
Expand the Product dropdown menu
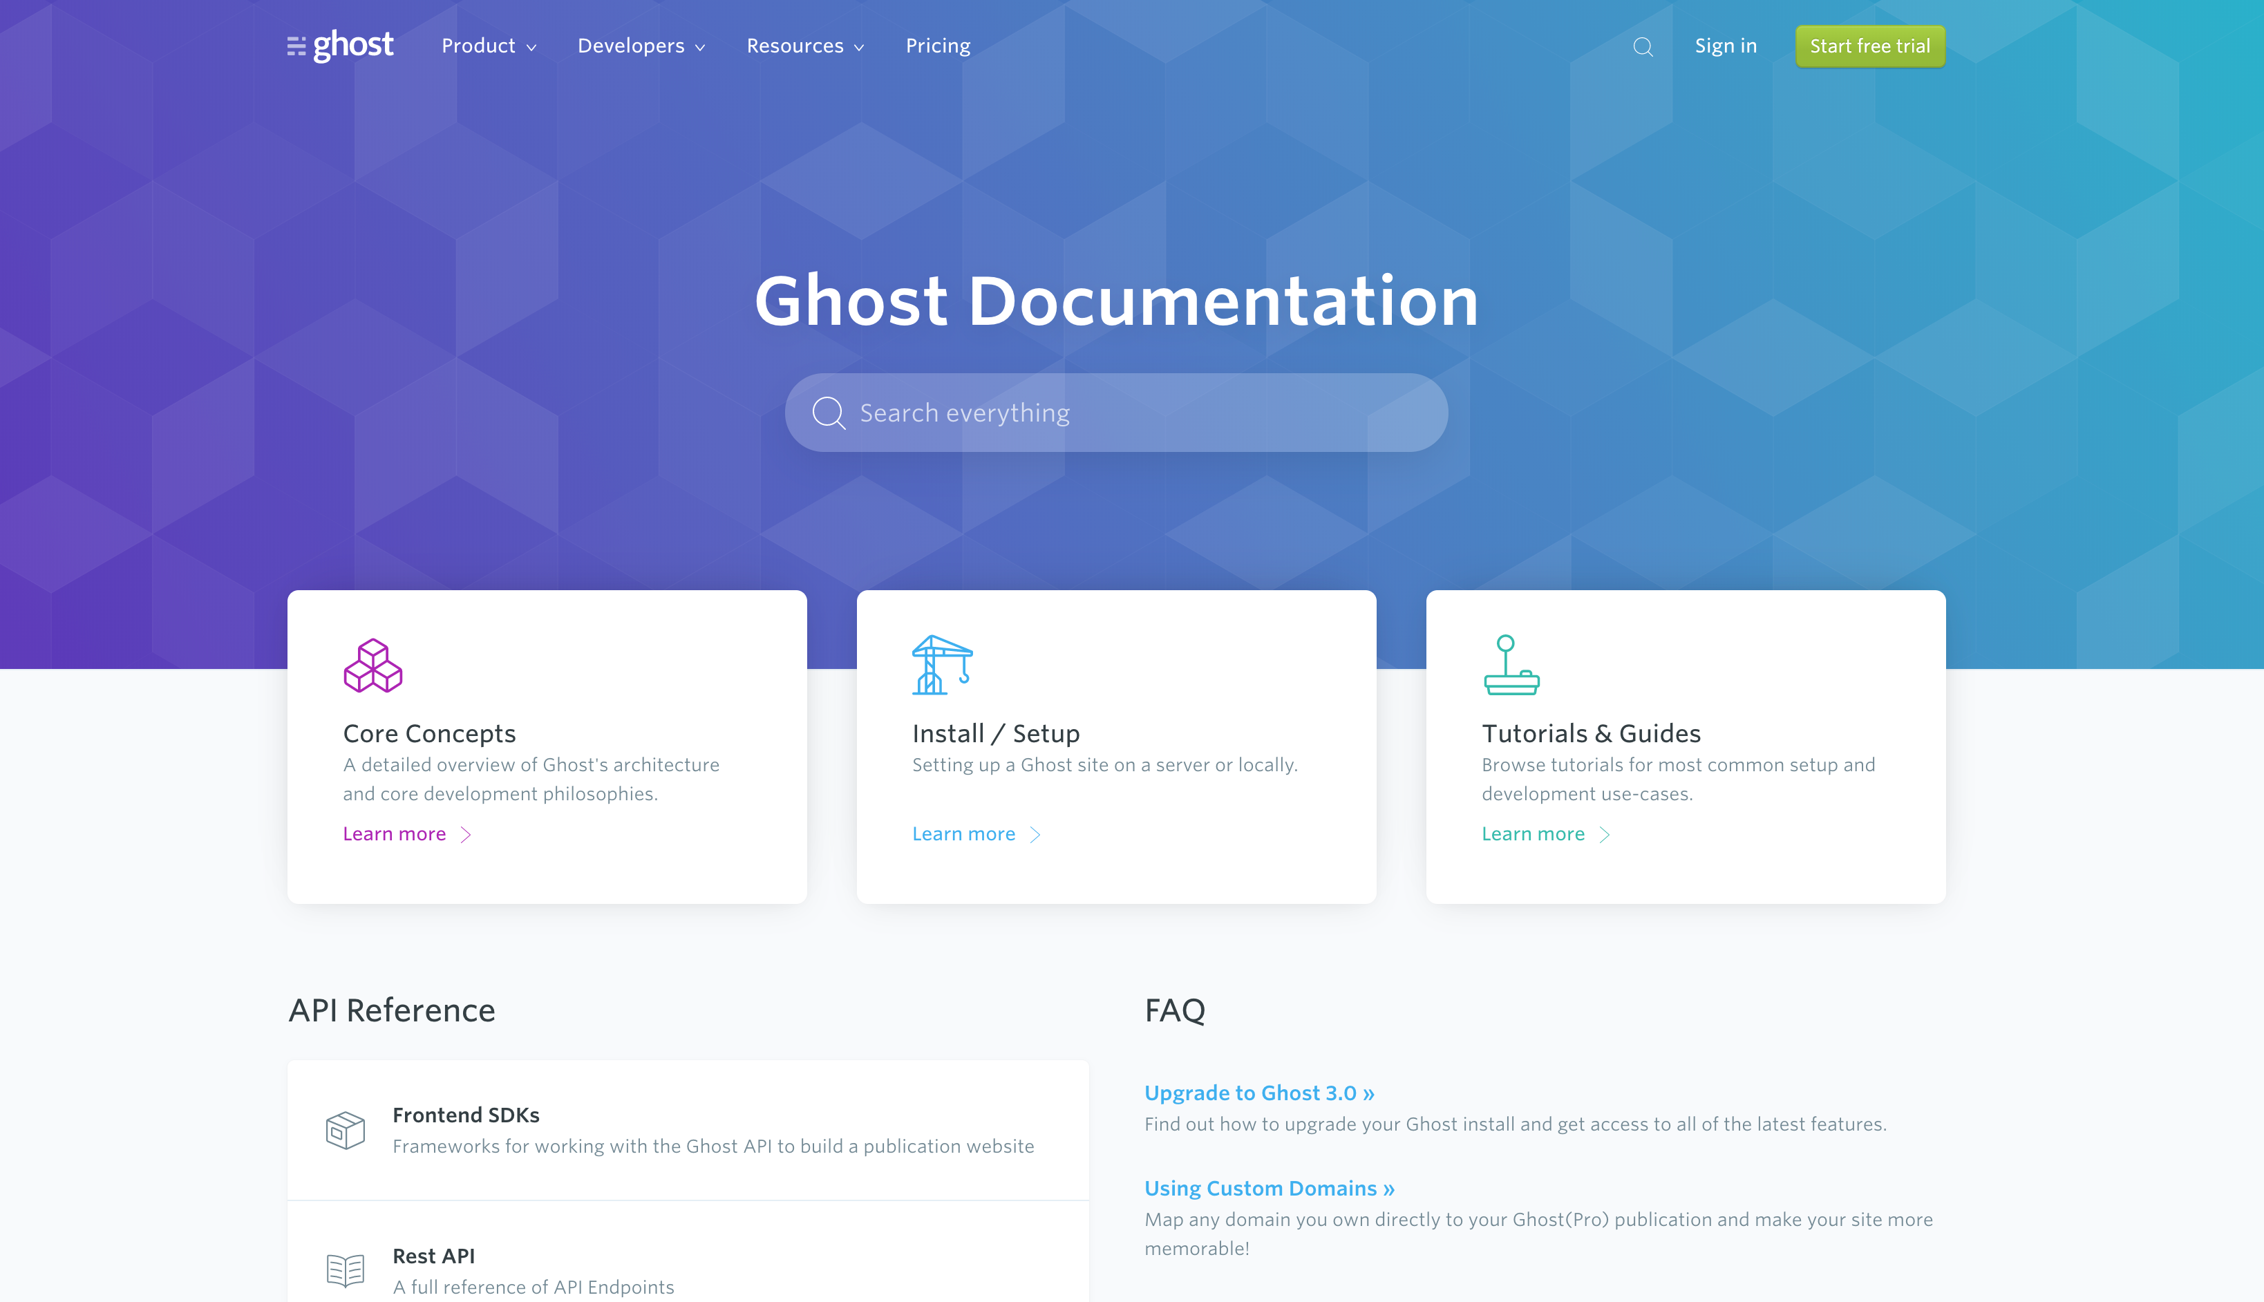pyautogui.click(x=488, y=46)
